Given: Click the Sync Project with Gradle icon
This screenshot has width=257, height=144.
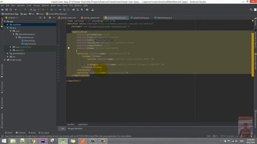Looking at the screenshot, I should pos(73,10).
